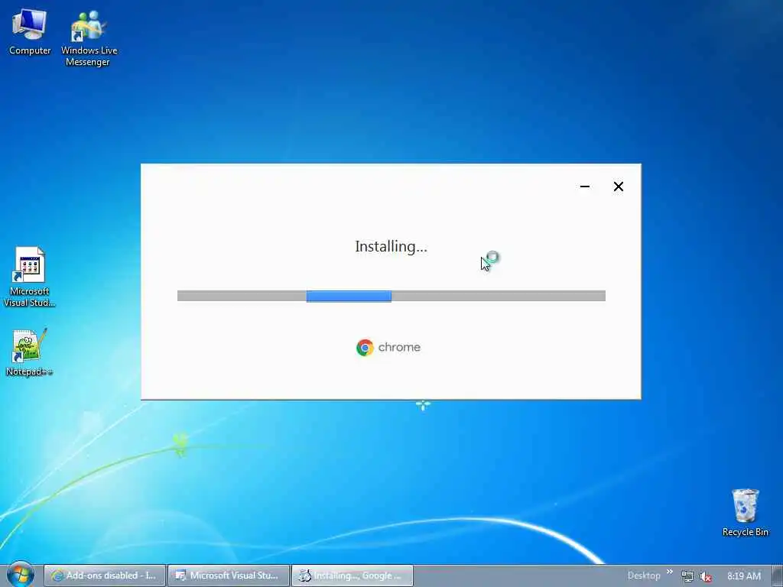Minimize the Chrome installer window
Image resolution: width=783 pixels, height=587 pixels.
[x=585, y=186]
